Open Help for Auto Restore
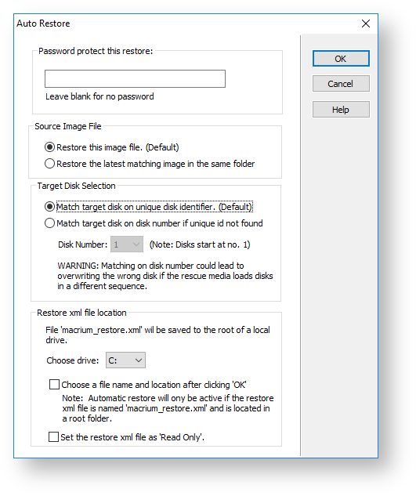Image resolution: width=416 pixels, height=496 pixels. tap(341, 110)
